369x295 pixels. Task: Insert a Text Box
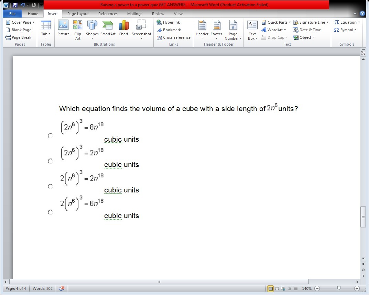coord(252,30)
